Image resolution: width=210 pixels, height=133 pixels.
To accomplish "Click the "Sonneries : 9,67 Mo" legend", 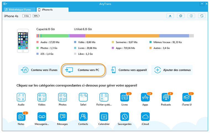I will [125, 42].
